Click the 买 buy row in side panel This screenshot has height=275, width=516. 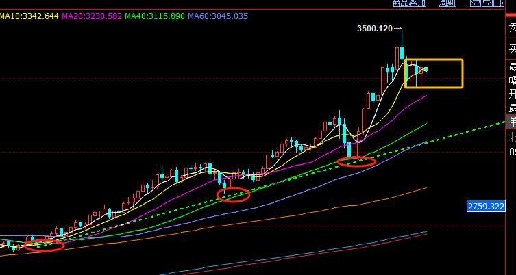coord(511,49)
